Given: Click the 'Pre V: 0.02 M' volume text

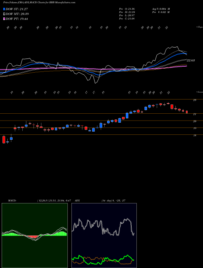Looking at the screenshot, I should point(162,12).
